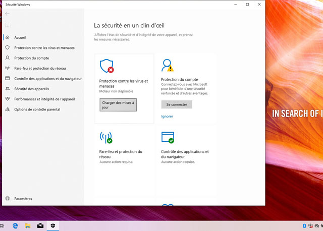
Task: Toggle the hamburger navigation menu
Action: pos(7,25)
